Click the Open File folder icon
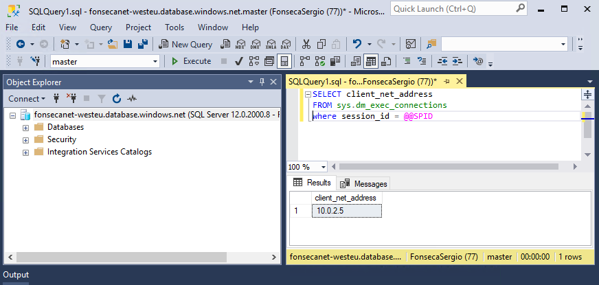Viewport: 599px width, 285px height. coord(113,45)
